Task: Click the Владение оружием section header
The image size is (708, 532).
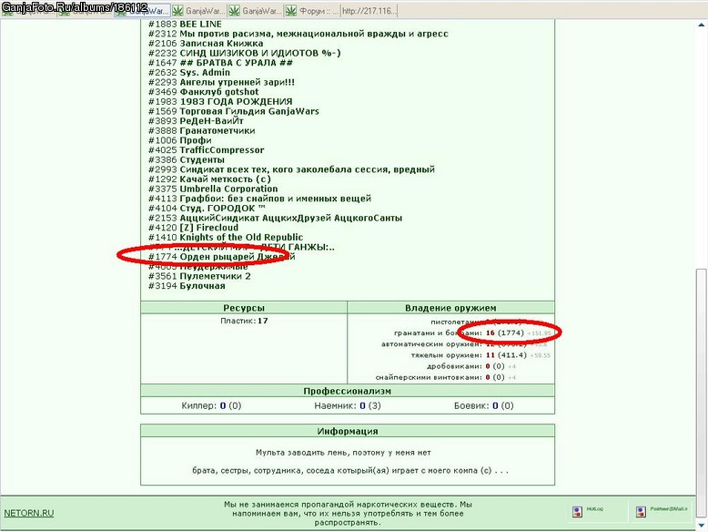Action: click(450, 308)
